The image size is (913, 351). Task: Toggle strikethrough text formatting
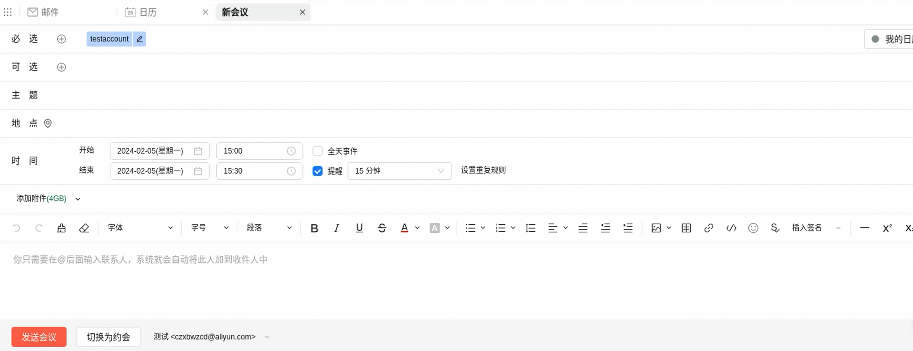[x=382, y=228]
